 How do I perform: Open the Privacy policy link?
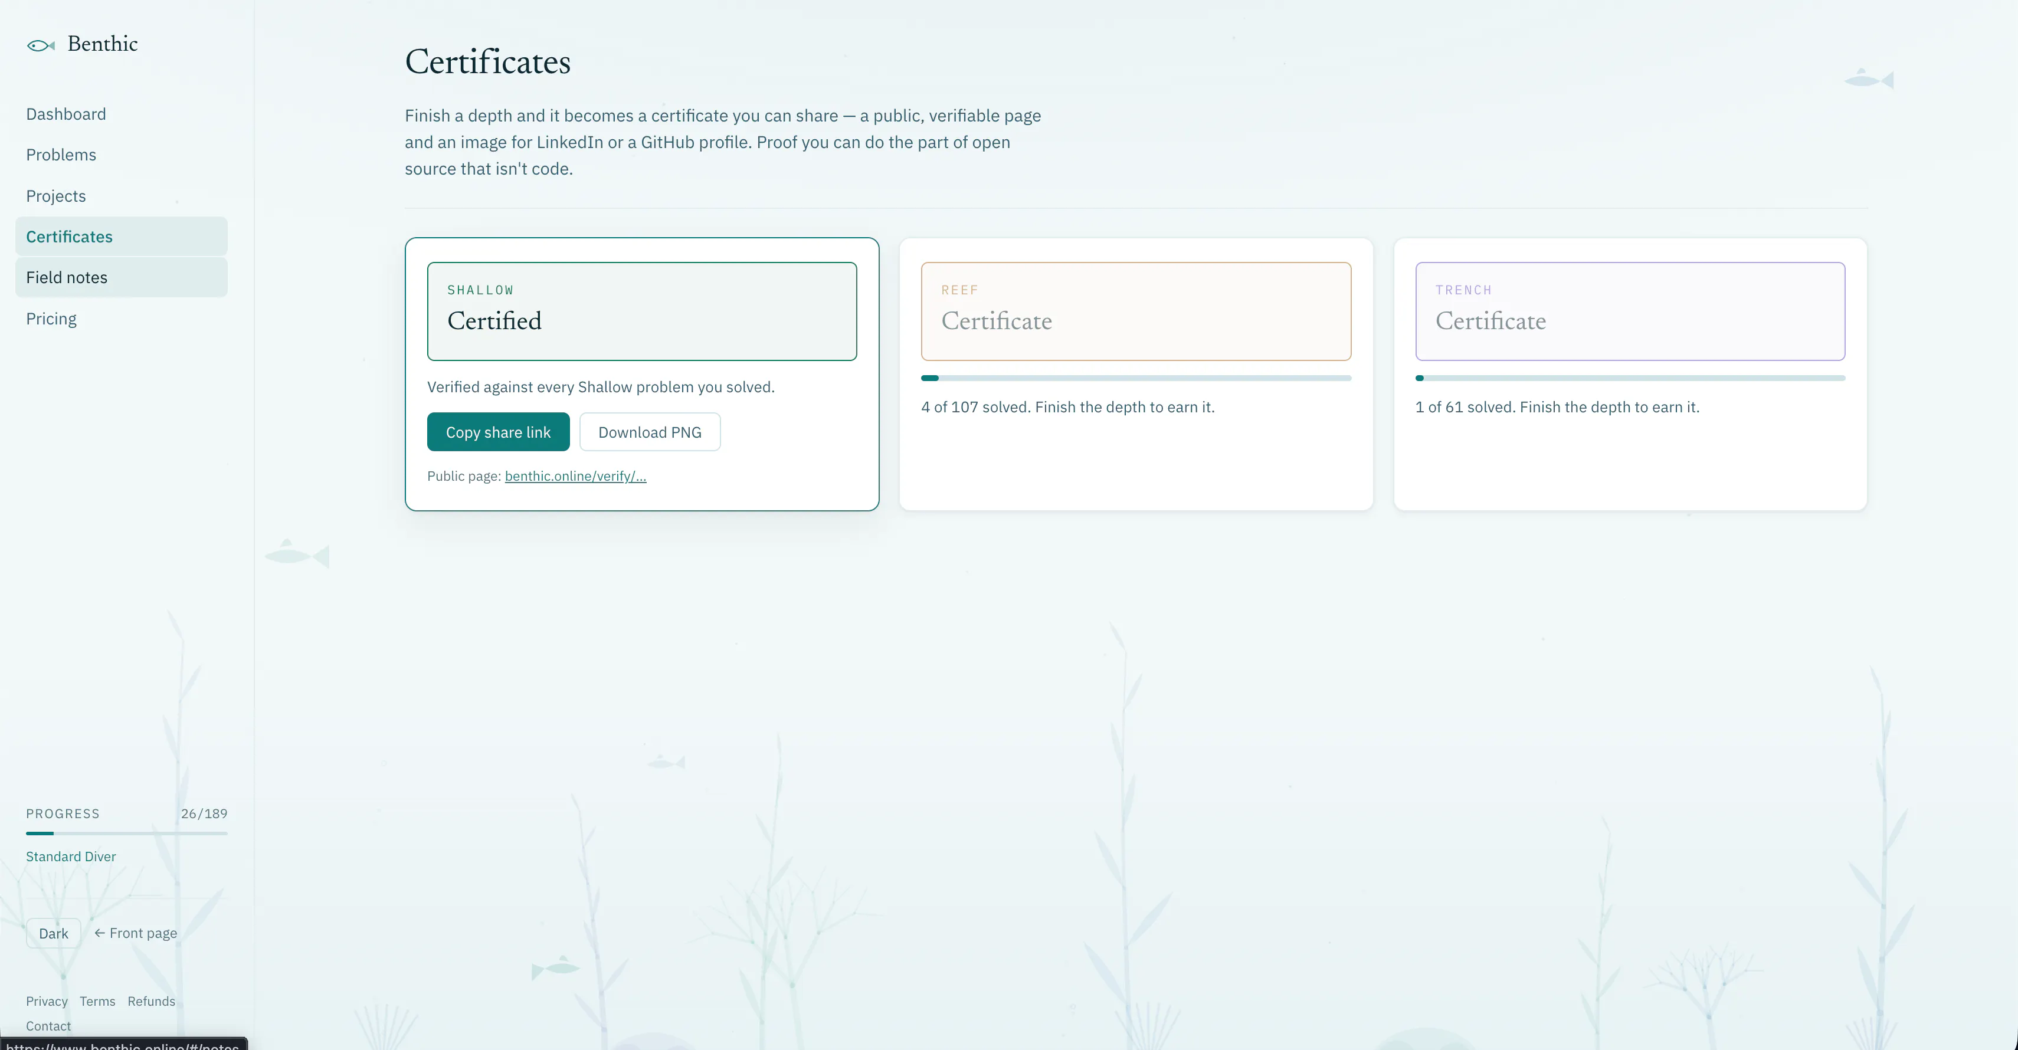[46, 1002]
